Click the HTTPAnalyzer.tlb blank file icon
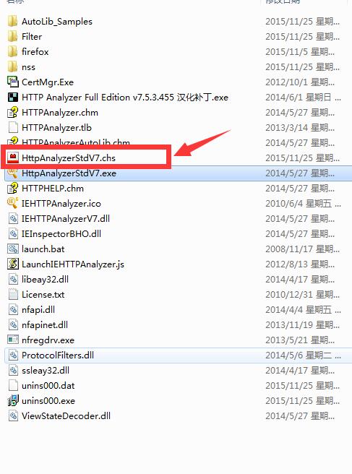Screen dimensions: 352x474 13,128
